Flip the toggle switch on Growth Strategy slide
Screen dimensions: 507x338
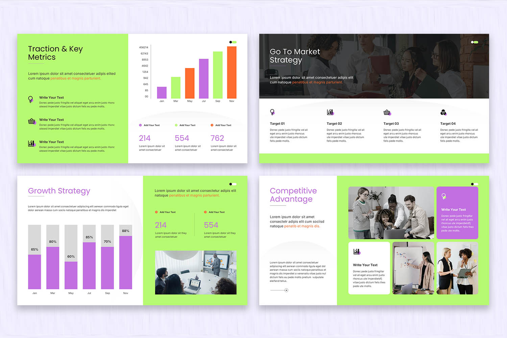click(x=233, y=184)
